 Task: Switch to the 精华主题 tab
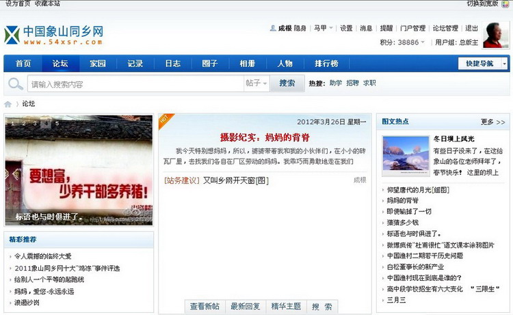(x=286, y=306)
